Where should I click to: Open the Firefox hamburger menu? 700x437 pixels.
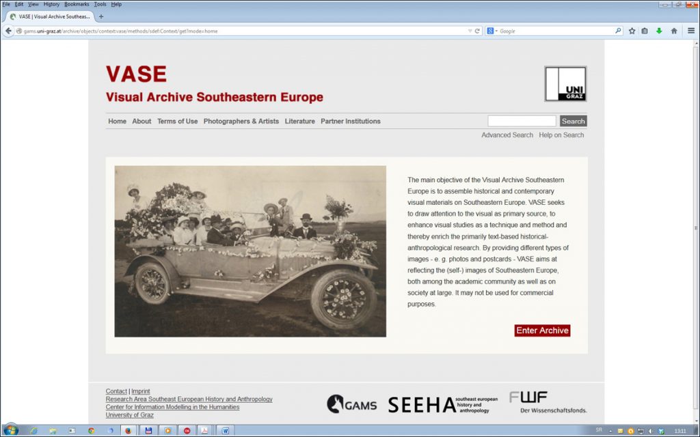(691, 31)
